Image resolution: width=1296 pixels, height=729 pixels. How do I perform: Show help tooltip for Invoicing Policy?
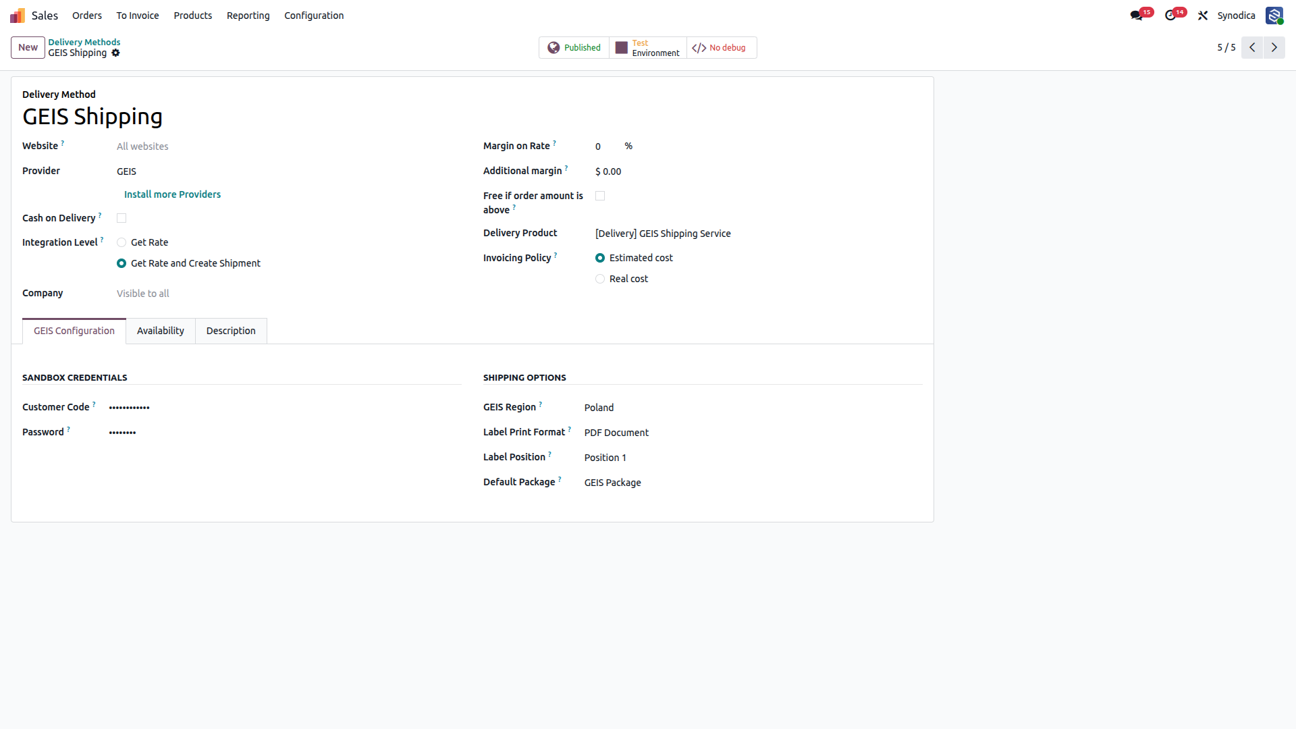point(556,255)
